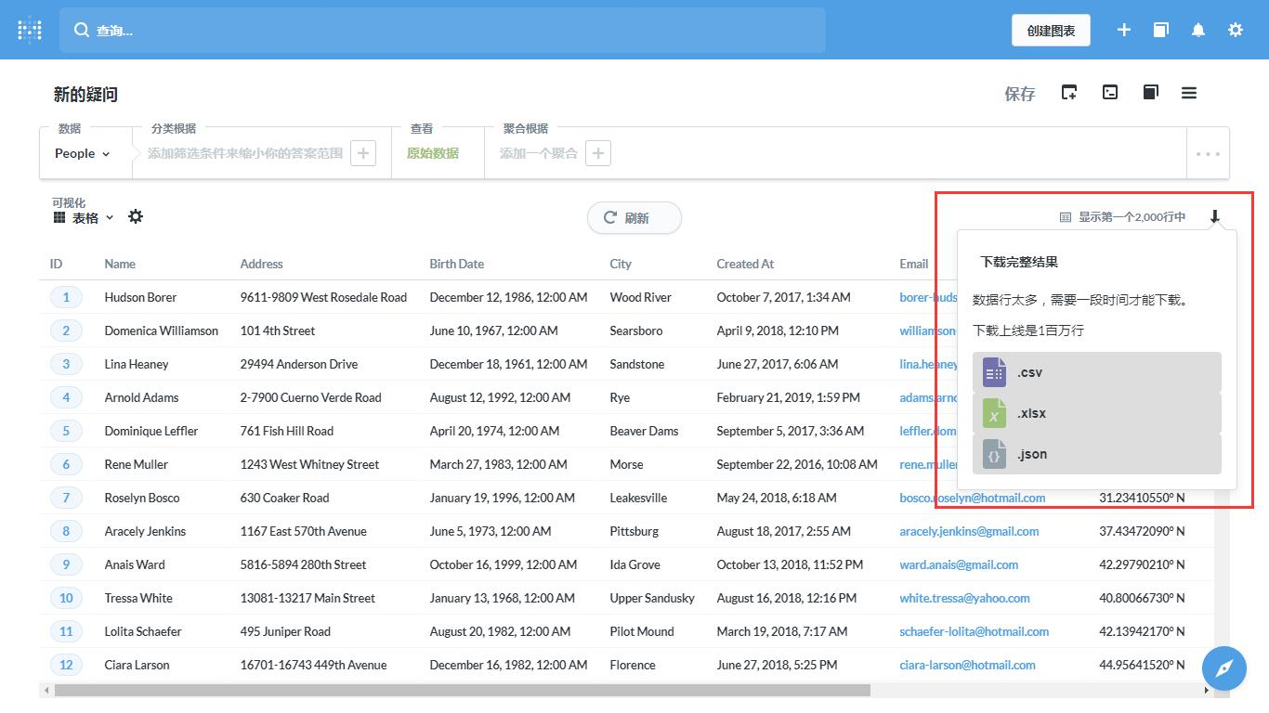Click the download results arrow icon
This screenshot has width=1269, height=713.
click(x=1214, y=216)
